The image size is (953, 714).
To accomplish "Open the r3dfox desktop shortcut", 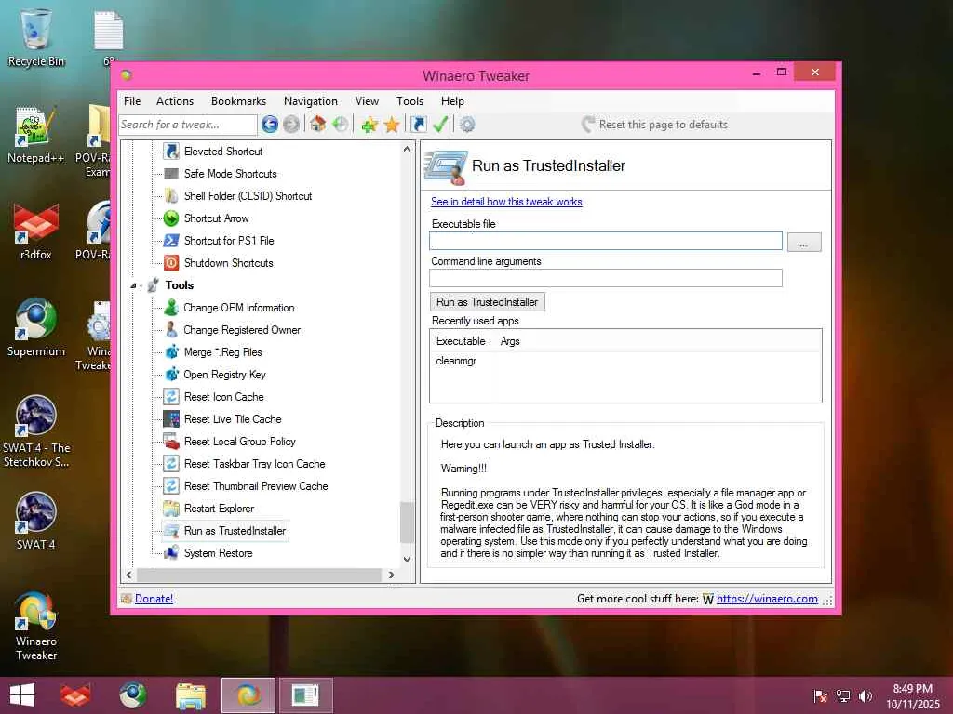I will click(x=36, y=231).
